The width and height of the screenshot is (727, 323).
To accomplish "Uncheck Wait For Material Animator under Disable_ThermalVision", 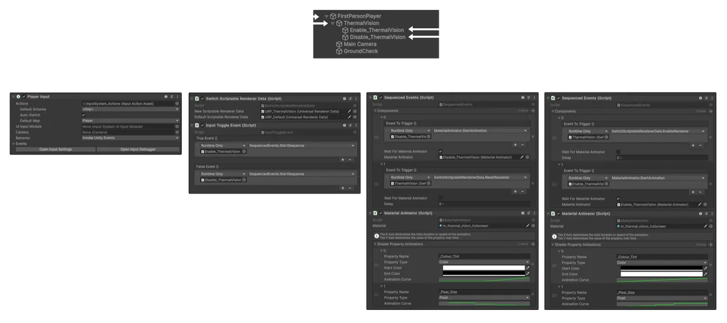I will (441, 151).
